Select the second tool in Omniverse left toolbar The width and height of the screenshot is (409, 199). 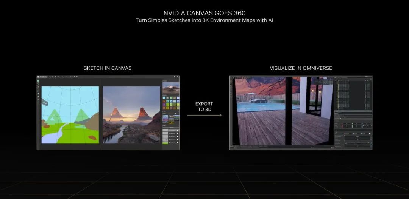click(x=231, y=82)
